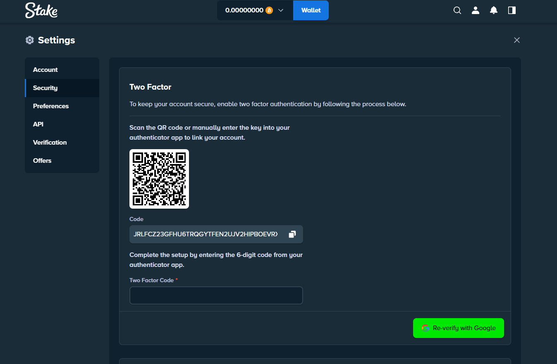This screenshot has height=364, width=557.
Task: Click the Settings gear icon
Action: 29,40
